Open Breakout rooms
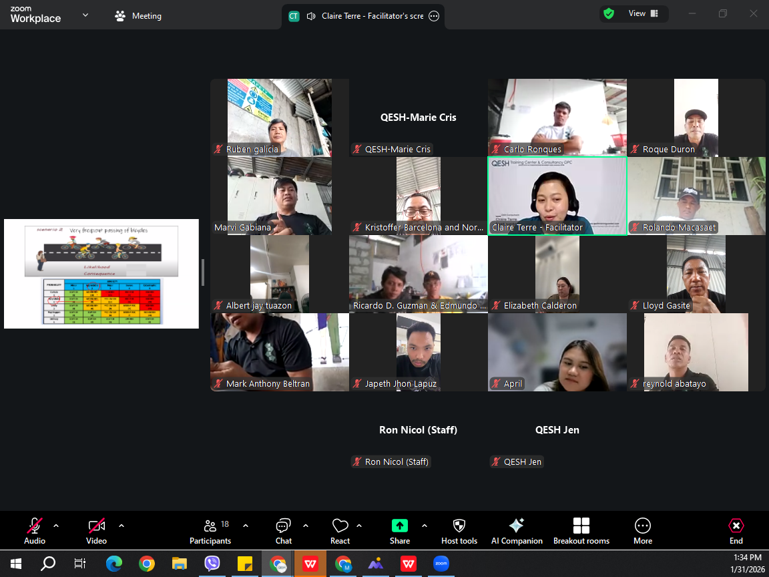The width and height of the screenshot is (769, 577). [581, 531]
